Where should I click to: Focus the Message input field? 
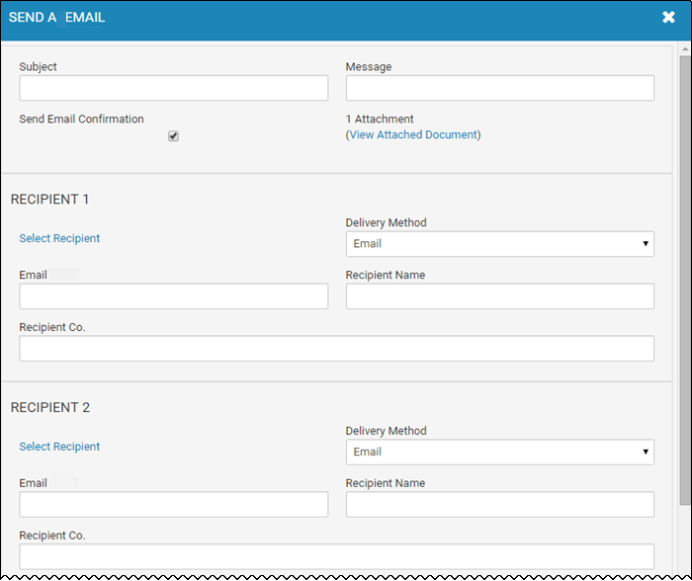[499, 88]
